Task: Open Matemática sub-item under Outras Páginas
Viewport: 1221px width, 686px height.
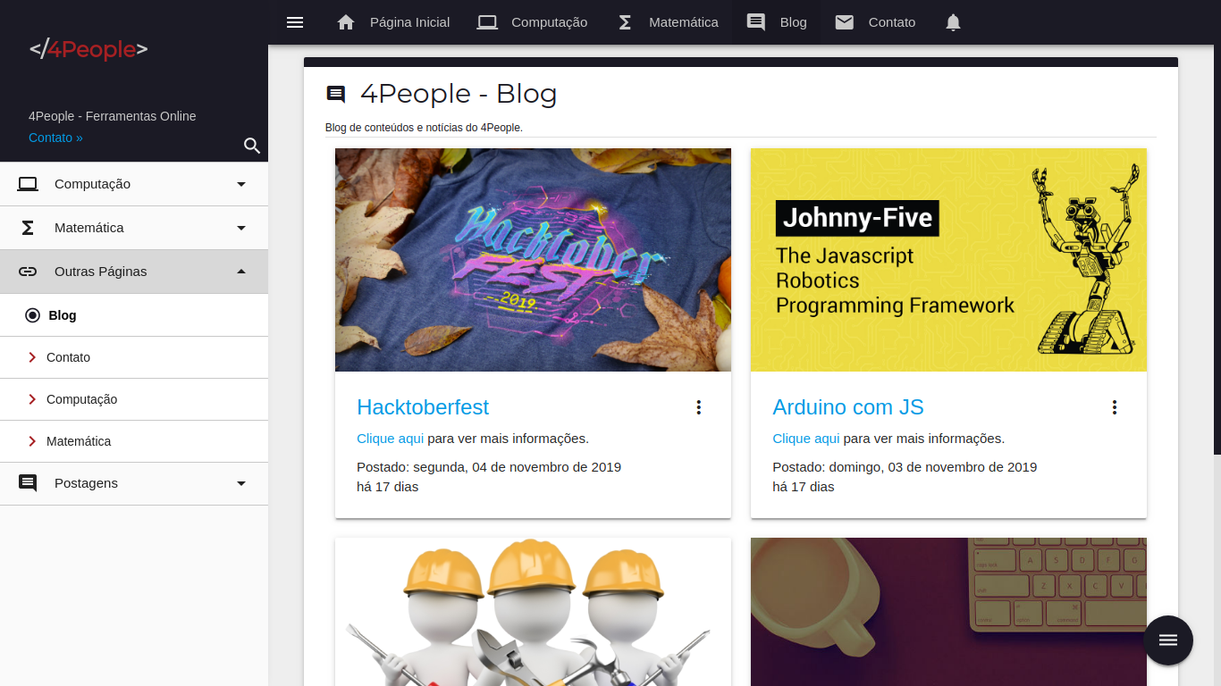Action: [x=134, y=441]
